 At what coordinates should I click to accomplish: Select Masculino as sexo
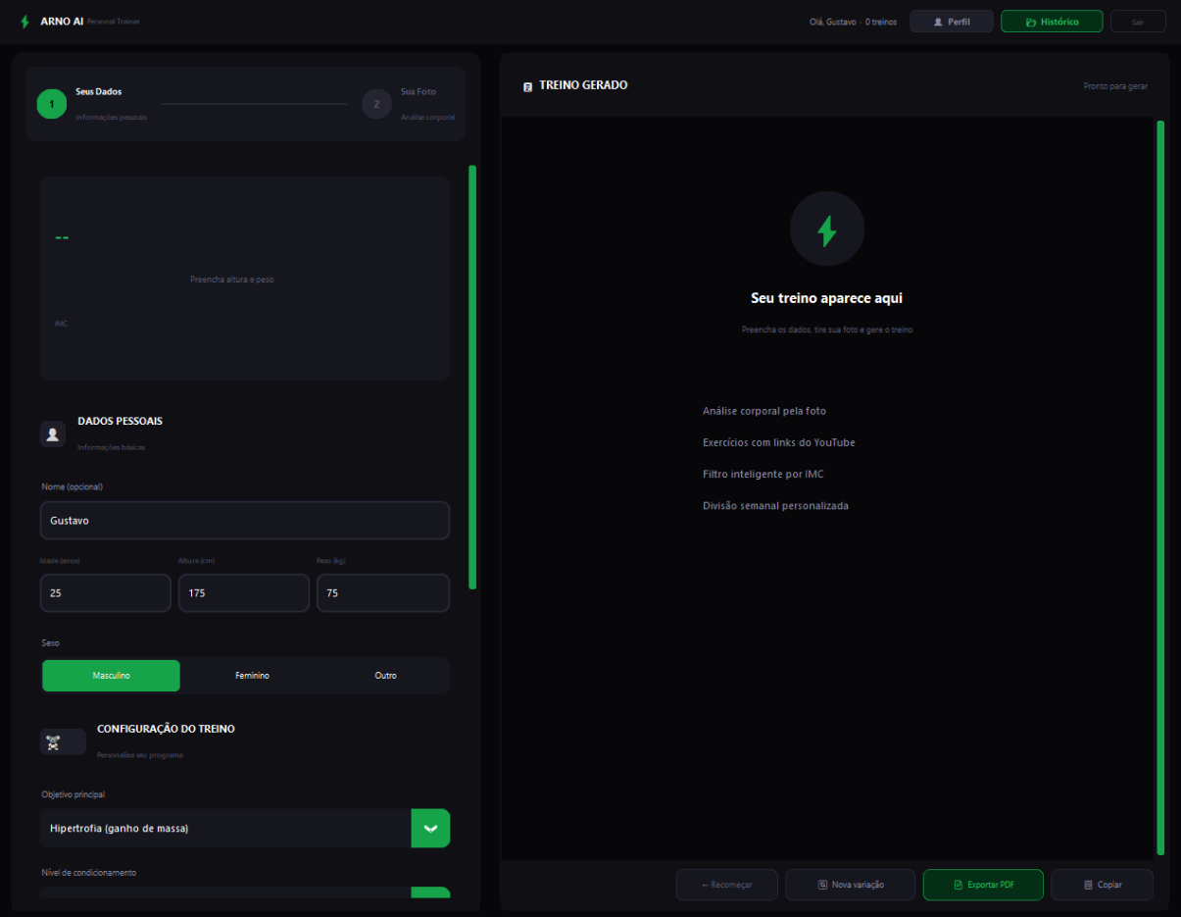click(112, 676)
